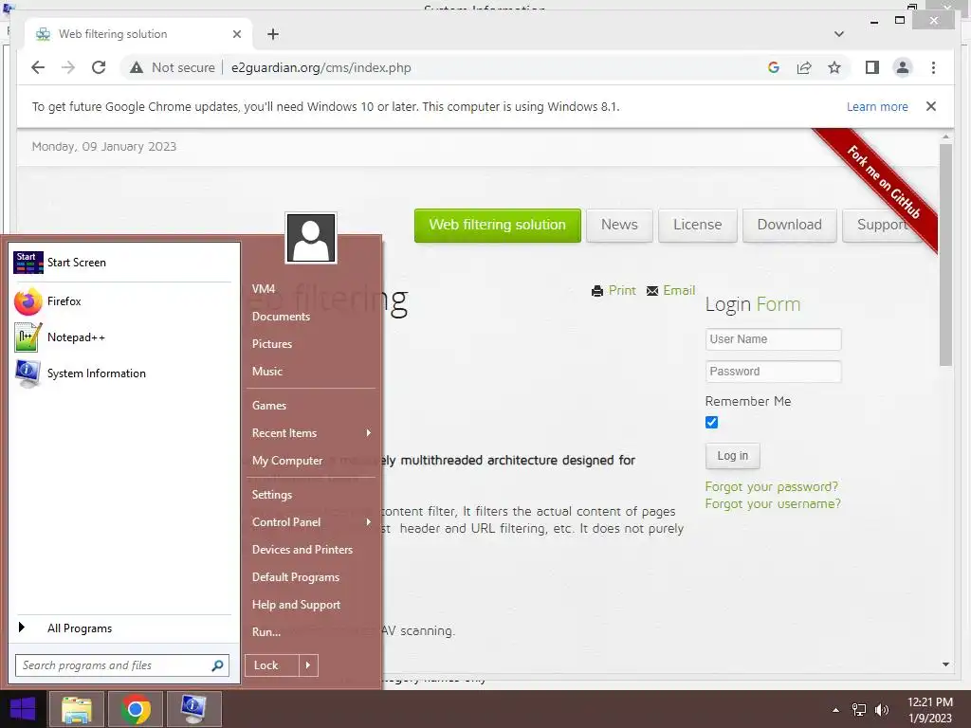Close the Web filtering solution tab
Image resolution: width=971 pixels, height=728 pixels.
click(x=236, y=34)
